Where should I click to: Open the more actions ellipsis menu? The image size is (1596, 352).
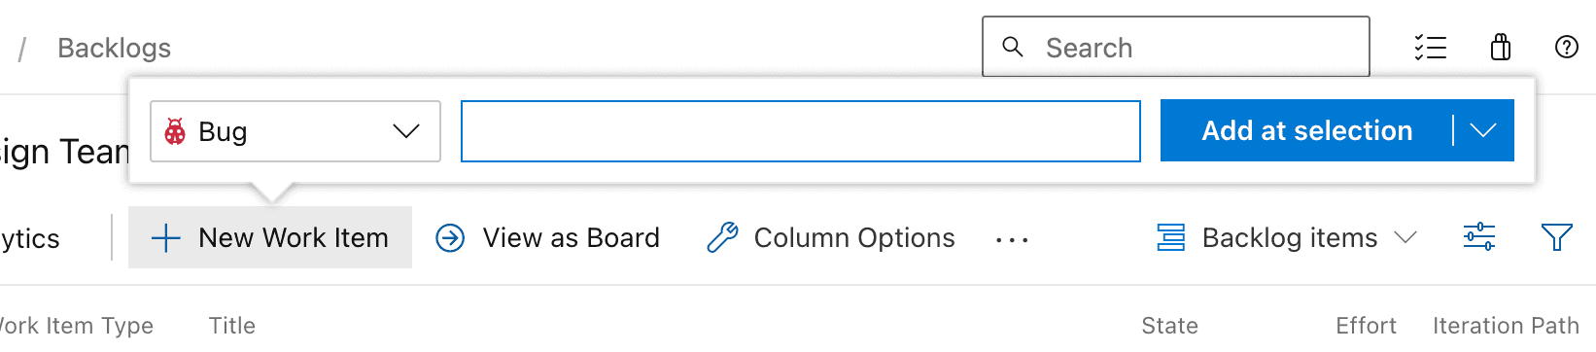[x=1012, y=239]
